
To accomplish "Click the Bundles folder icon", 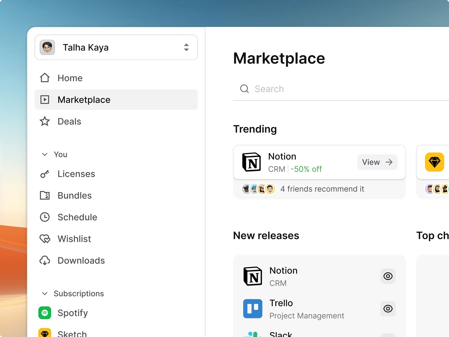I will tap(45, 195).
